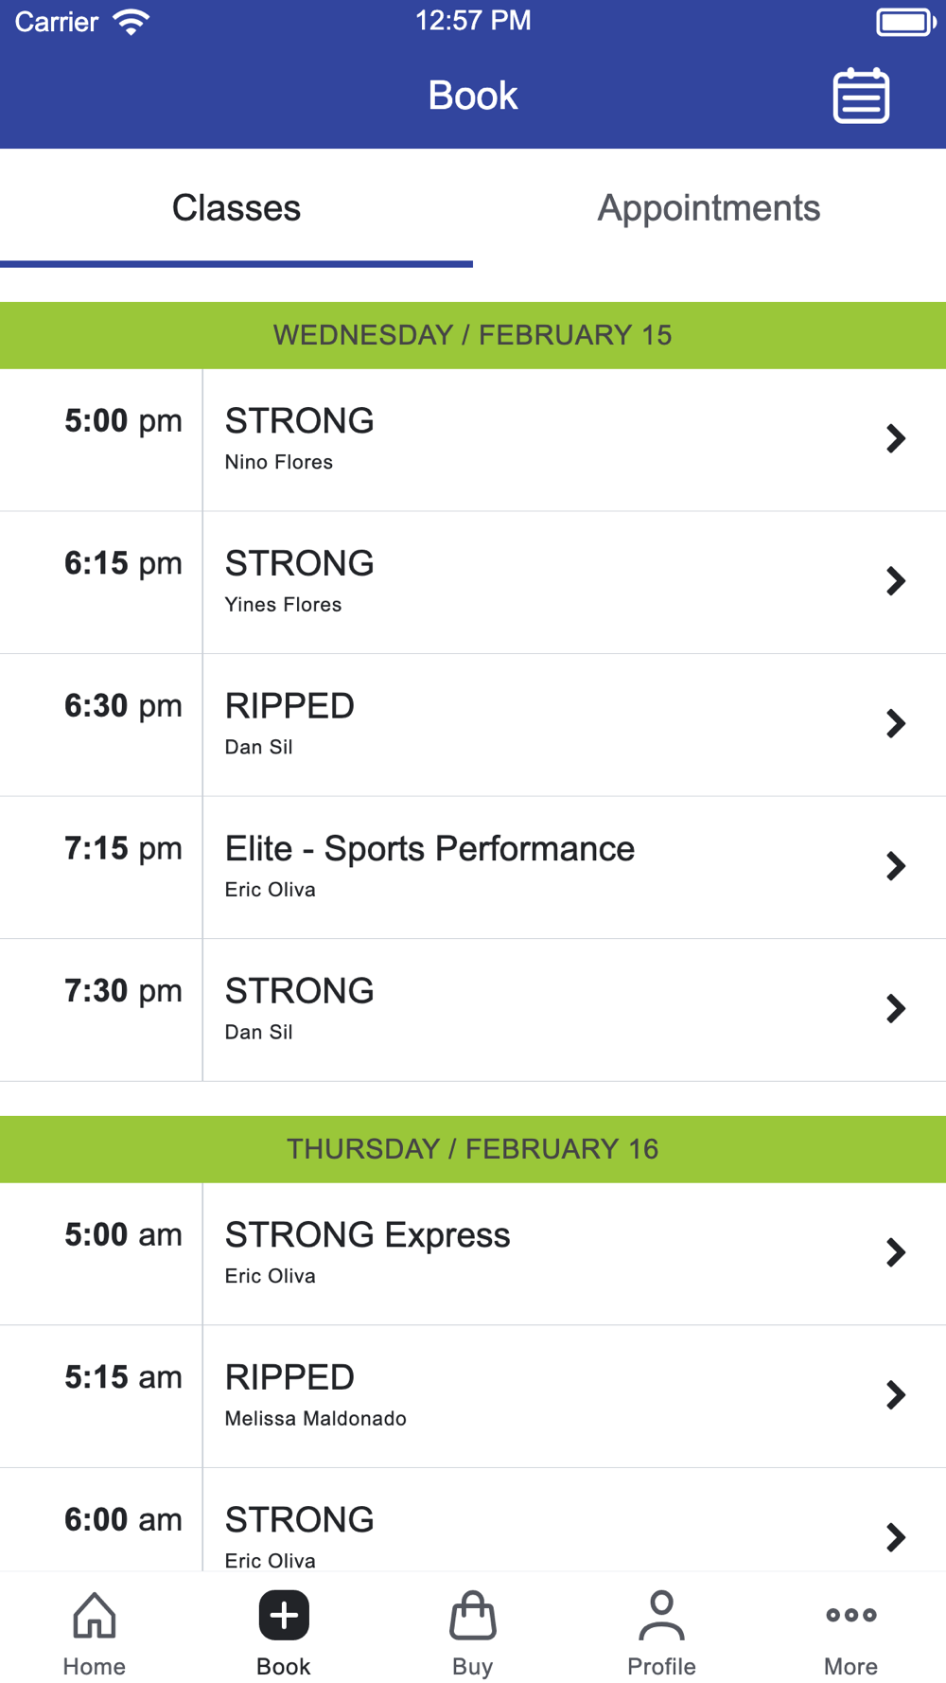Viewport: 946px width, 1683px height.
Task: Go to the Profile person icon
Action: coord(662,1615)
